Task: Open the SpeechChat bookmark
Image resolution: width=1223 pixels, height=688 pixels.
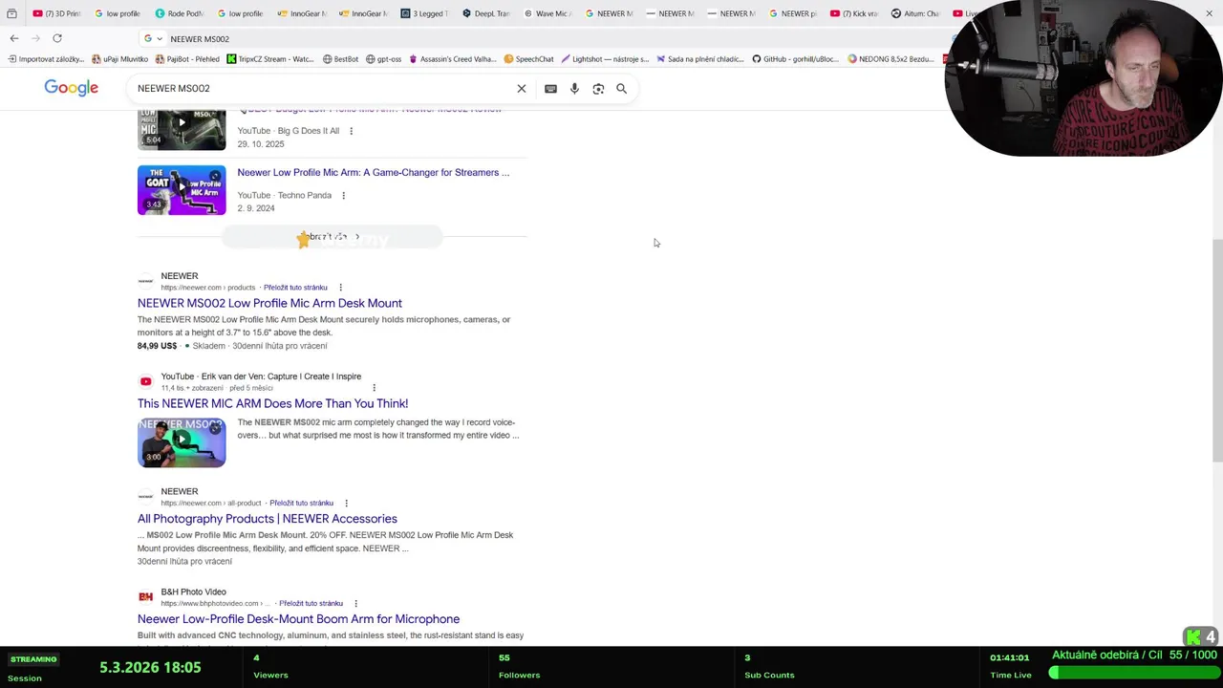Action: point(528,59)
